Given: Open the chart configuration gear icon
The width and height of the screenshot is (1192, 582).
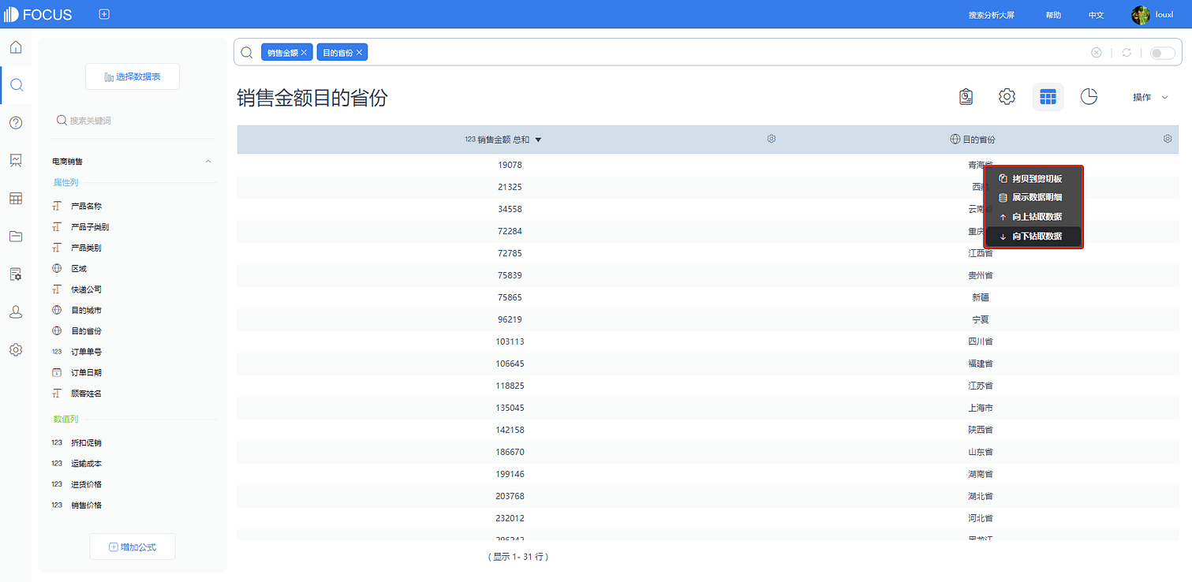Looking at the screenshot, I should coord(1007,97).
